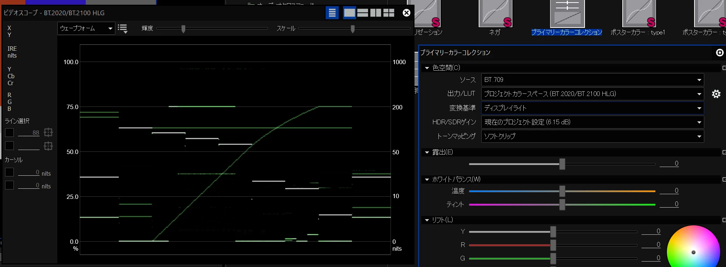Click the リフト G slider handle
The width and height of the screenshot is (726, 267).
(553, 258)
